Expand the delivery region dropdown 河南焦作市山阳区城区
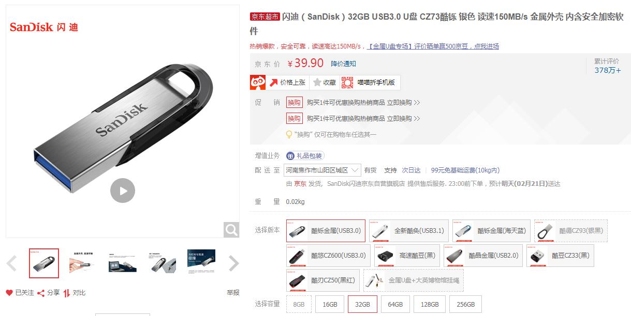The image size is (631, 316). click(x=323, y=170)
